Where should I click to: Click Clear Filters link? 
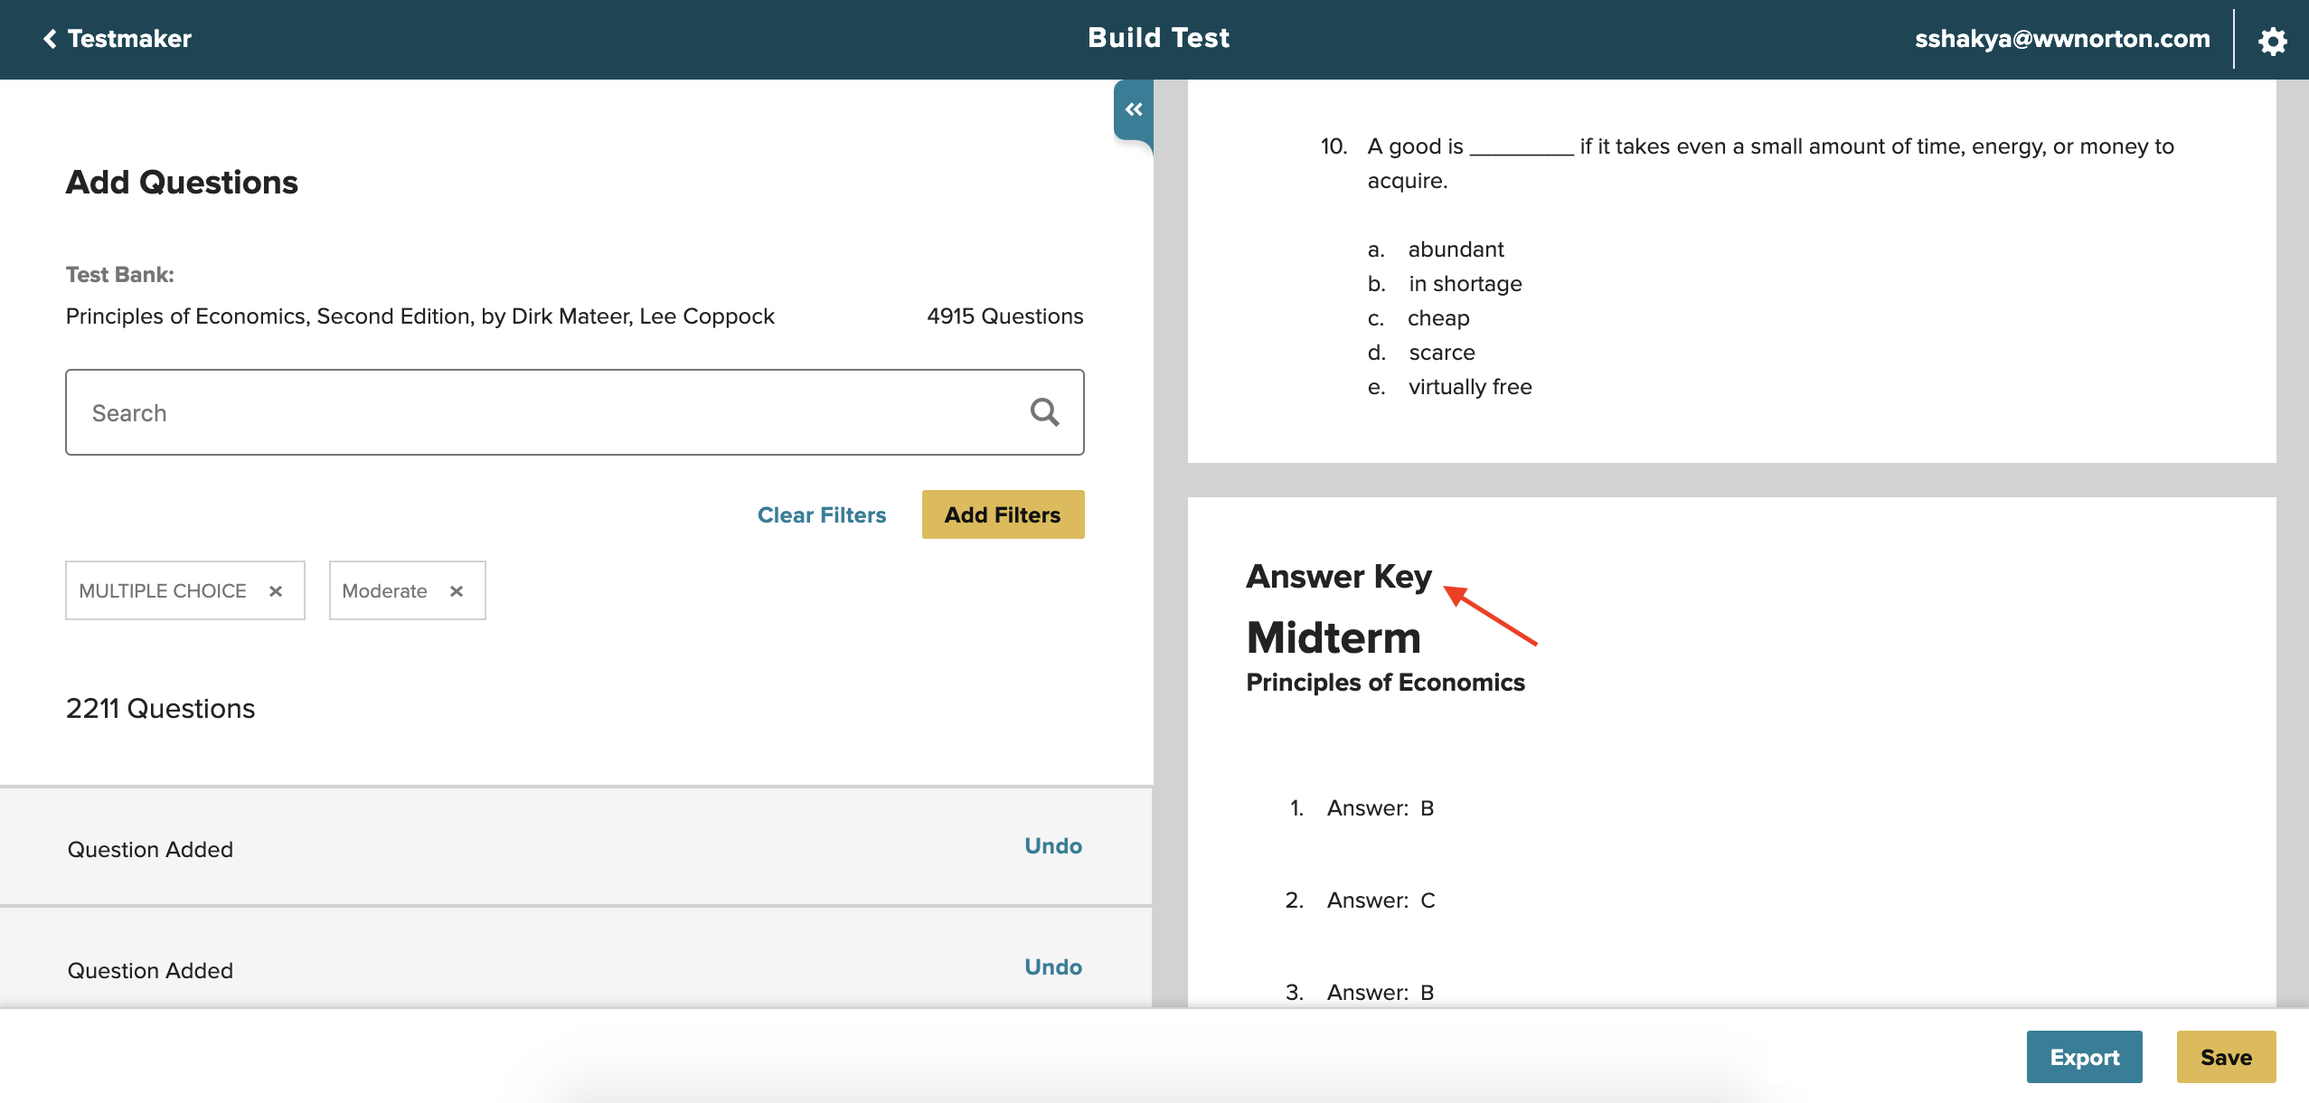[x=821, y=514]
